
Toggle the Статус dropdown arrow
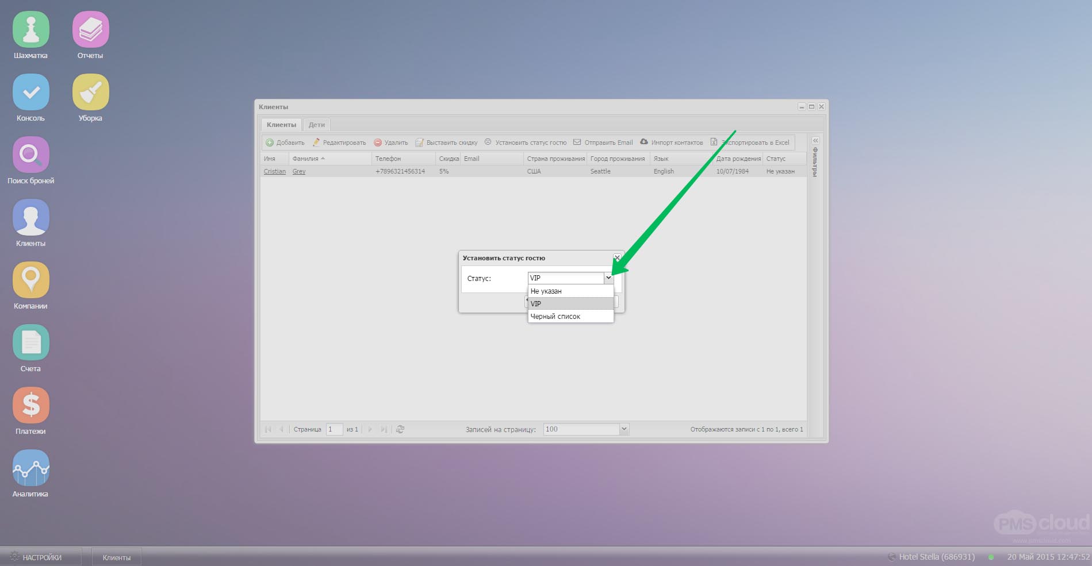tap(608, 278)
